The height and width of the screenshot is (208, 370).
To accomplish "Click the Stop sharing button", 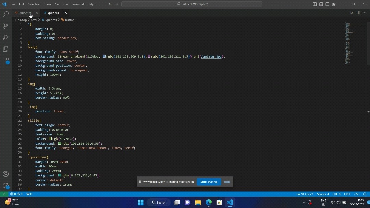I will 209,182.
